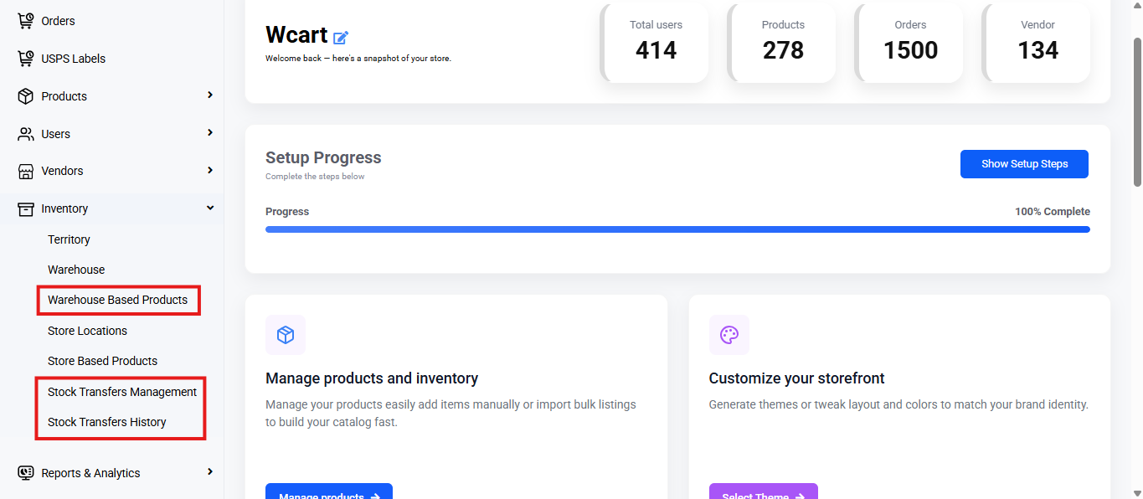This screenshot has width=1143, height=499.
Task: Expand the Users submenu arrow
Action: (x=210, y=133)
